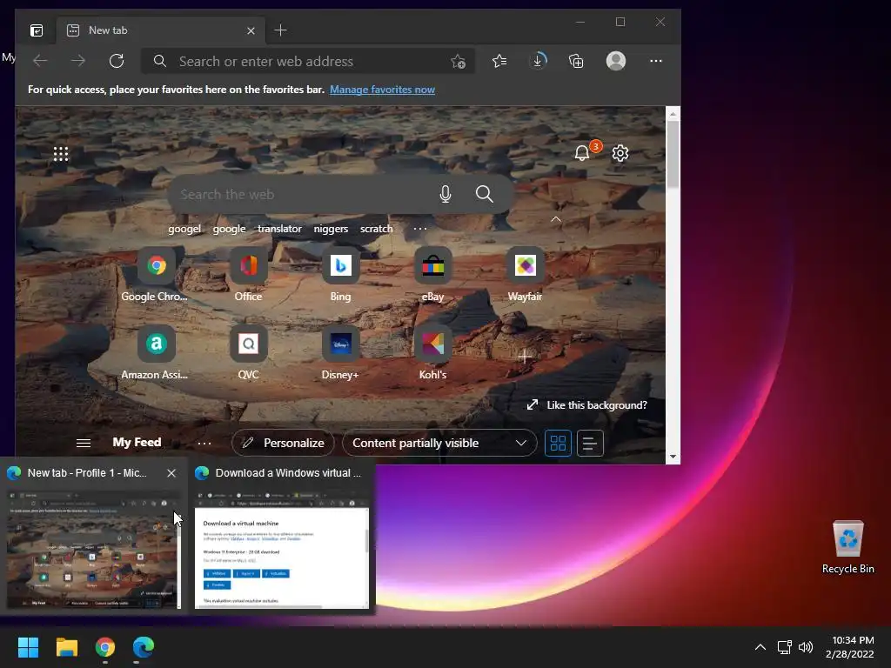Close the New tab tab
The image size is (891, 668).
[251, 30]
